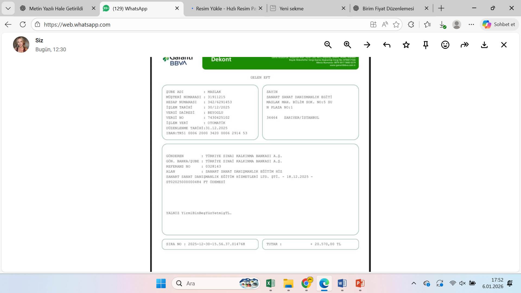Star the image message
Viewport: 521px width, 293px height.
coord(406,45)
